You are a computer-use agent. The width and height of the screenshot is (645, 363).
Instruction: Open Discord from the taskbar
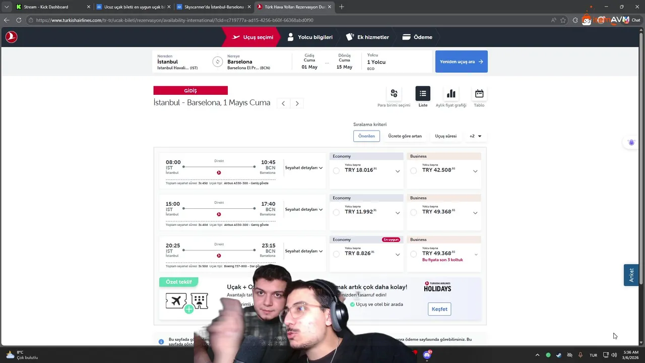(x=427, y=355)
